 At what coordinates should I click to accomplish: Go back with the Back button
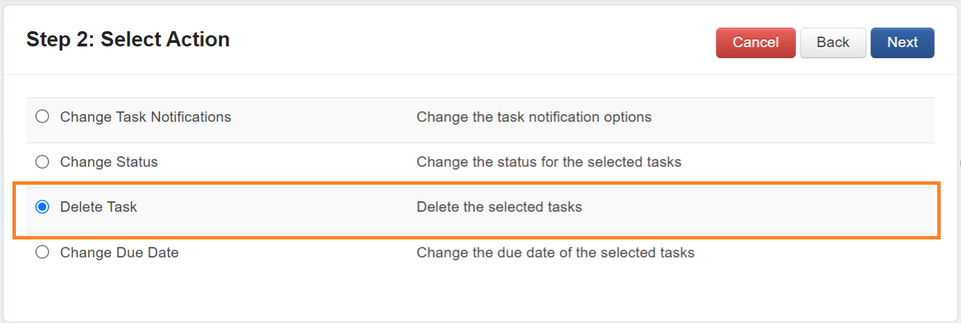(x=833, y=43)
